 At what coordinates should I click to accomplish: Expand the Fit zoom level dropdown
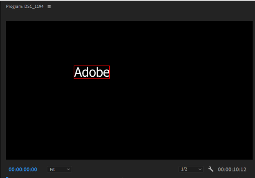[x=60, y=169]
